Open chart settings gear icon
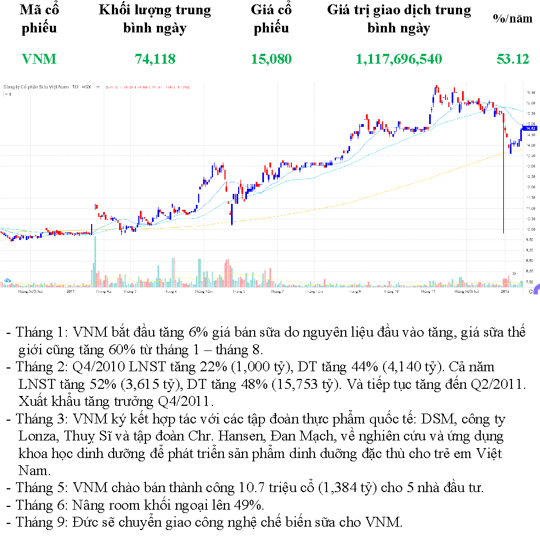 click(531, 292)
